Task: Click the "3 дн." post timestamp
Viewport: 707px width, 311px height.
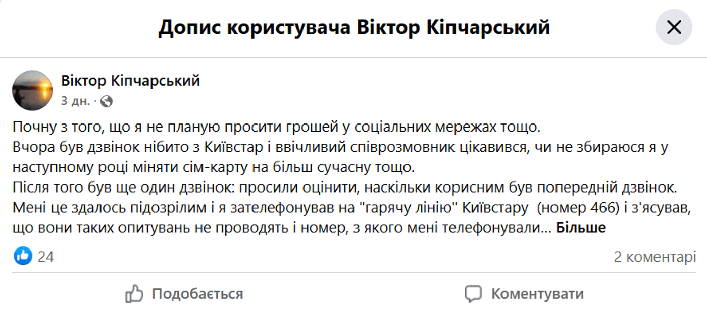Action: 75,101
